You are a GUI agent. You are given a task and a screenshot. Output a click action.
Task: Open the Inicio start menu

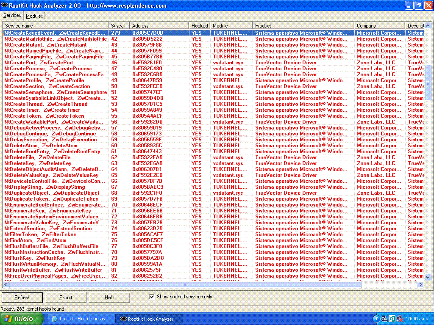point(21,319)
